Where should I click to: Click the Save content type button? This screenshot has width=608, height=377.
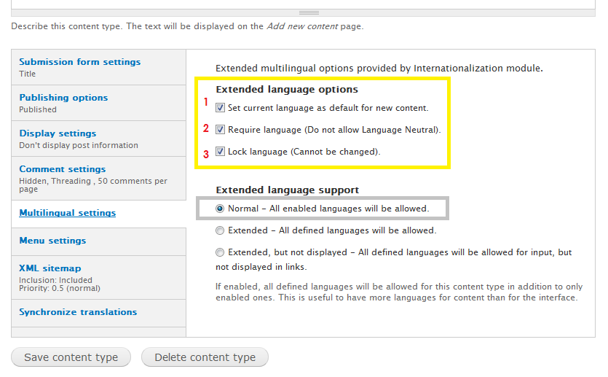tap(71, 357)
